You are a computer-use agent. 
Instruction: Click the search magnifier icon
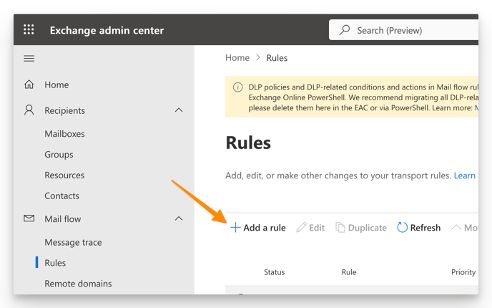[x=345, y=30]
